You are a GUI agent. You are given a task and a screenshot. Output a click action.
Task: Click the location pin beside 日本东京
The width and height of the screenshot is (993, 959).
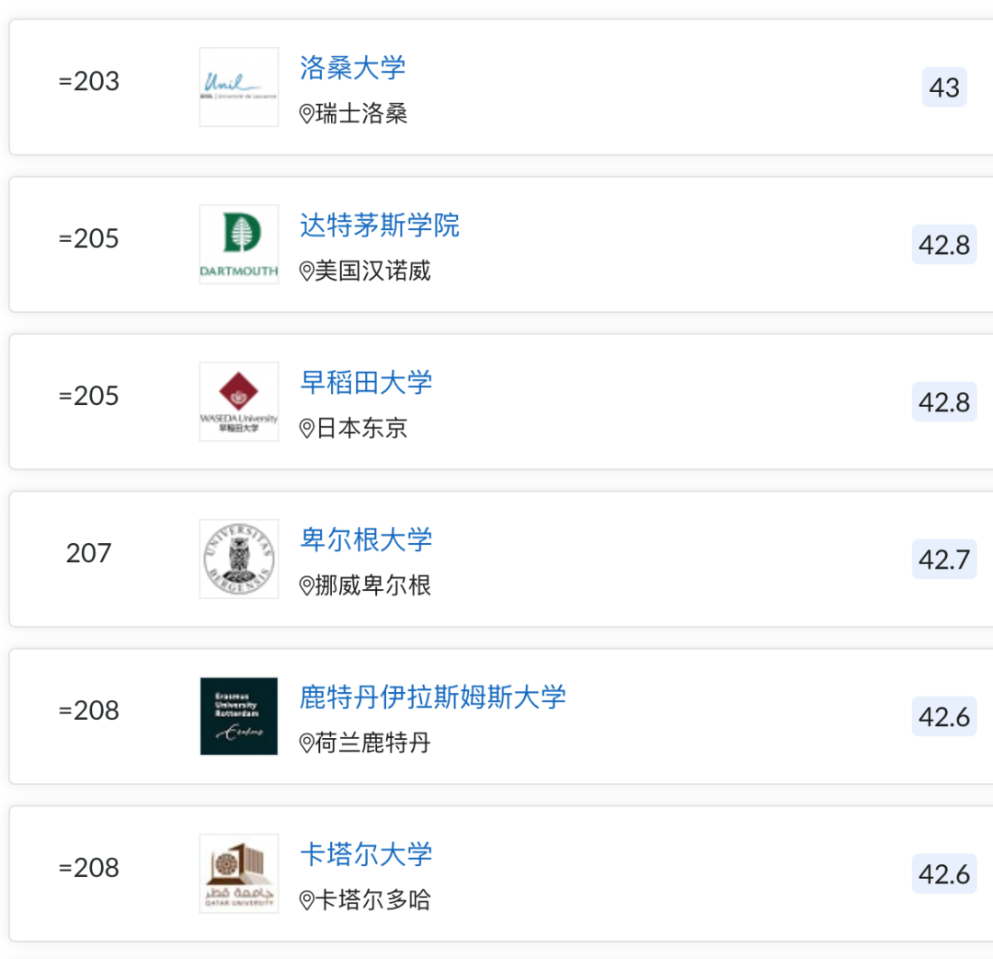(307, 429)
